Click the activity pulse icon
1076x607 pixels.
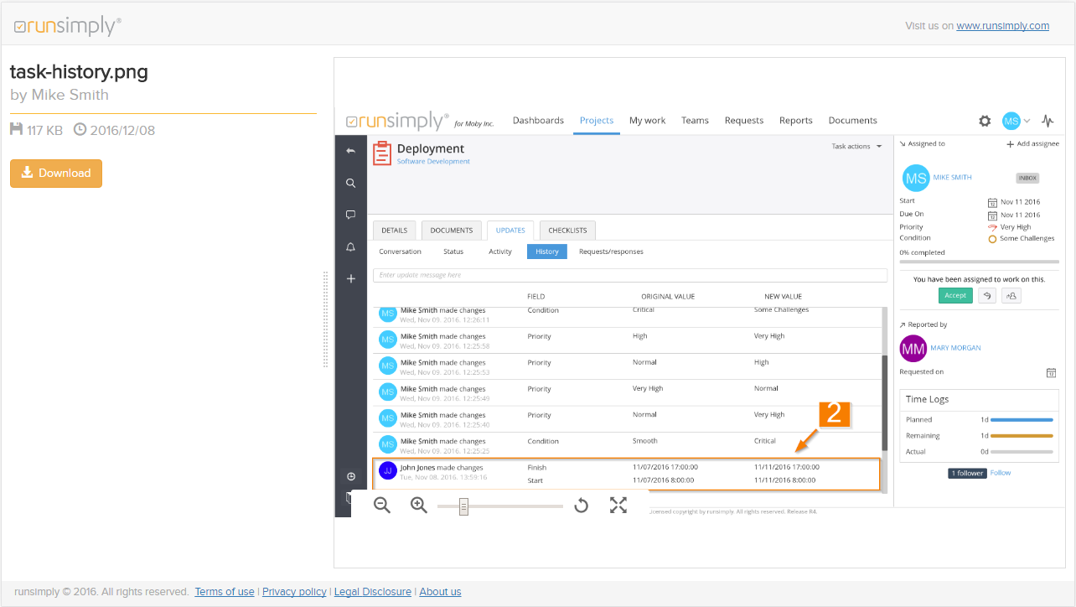(x=1048, y=121)
